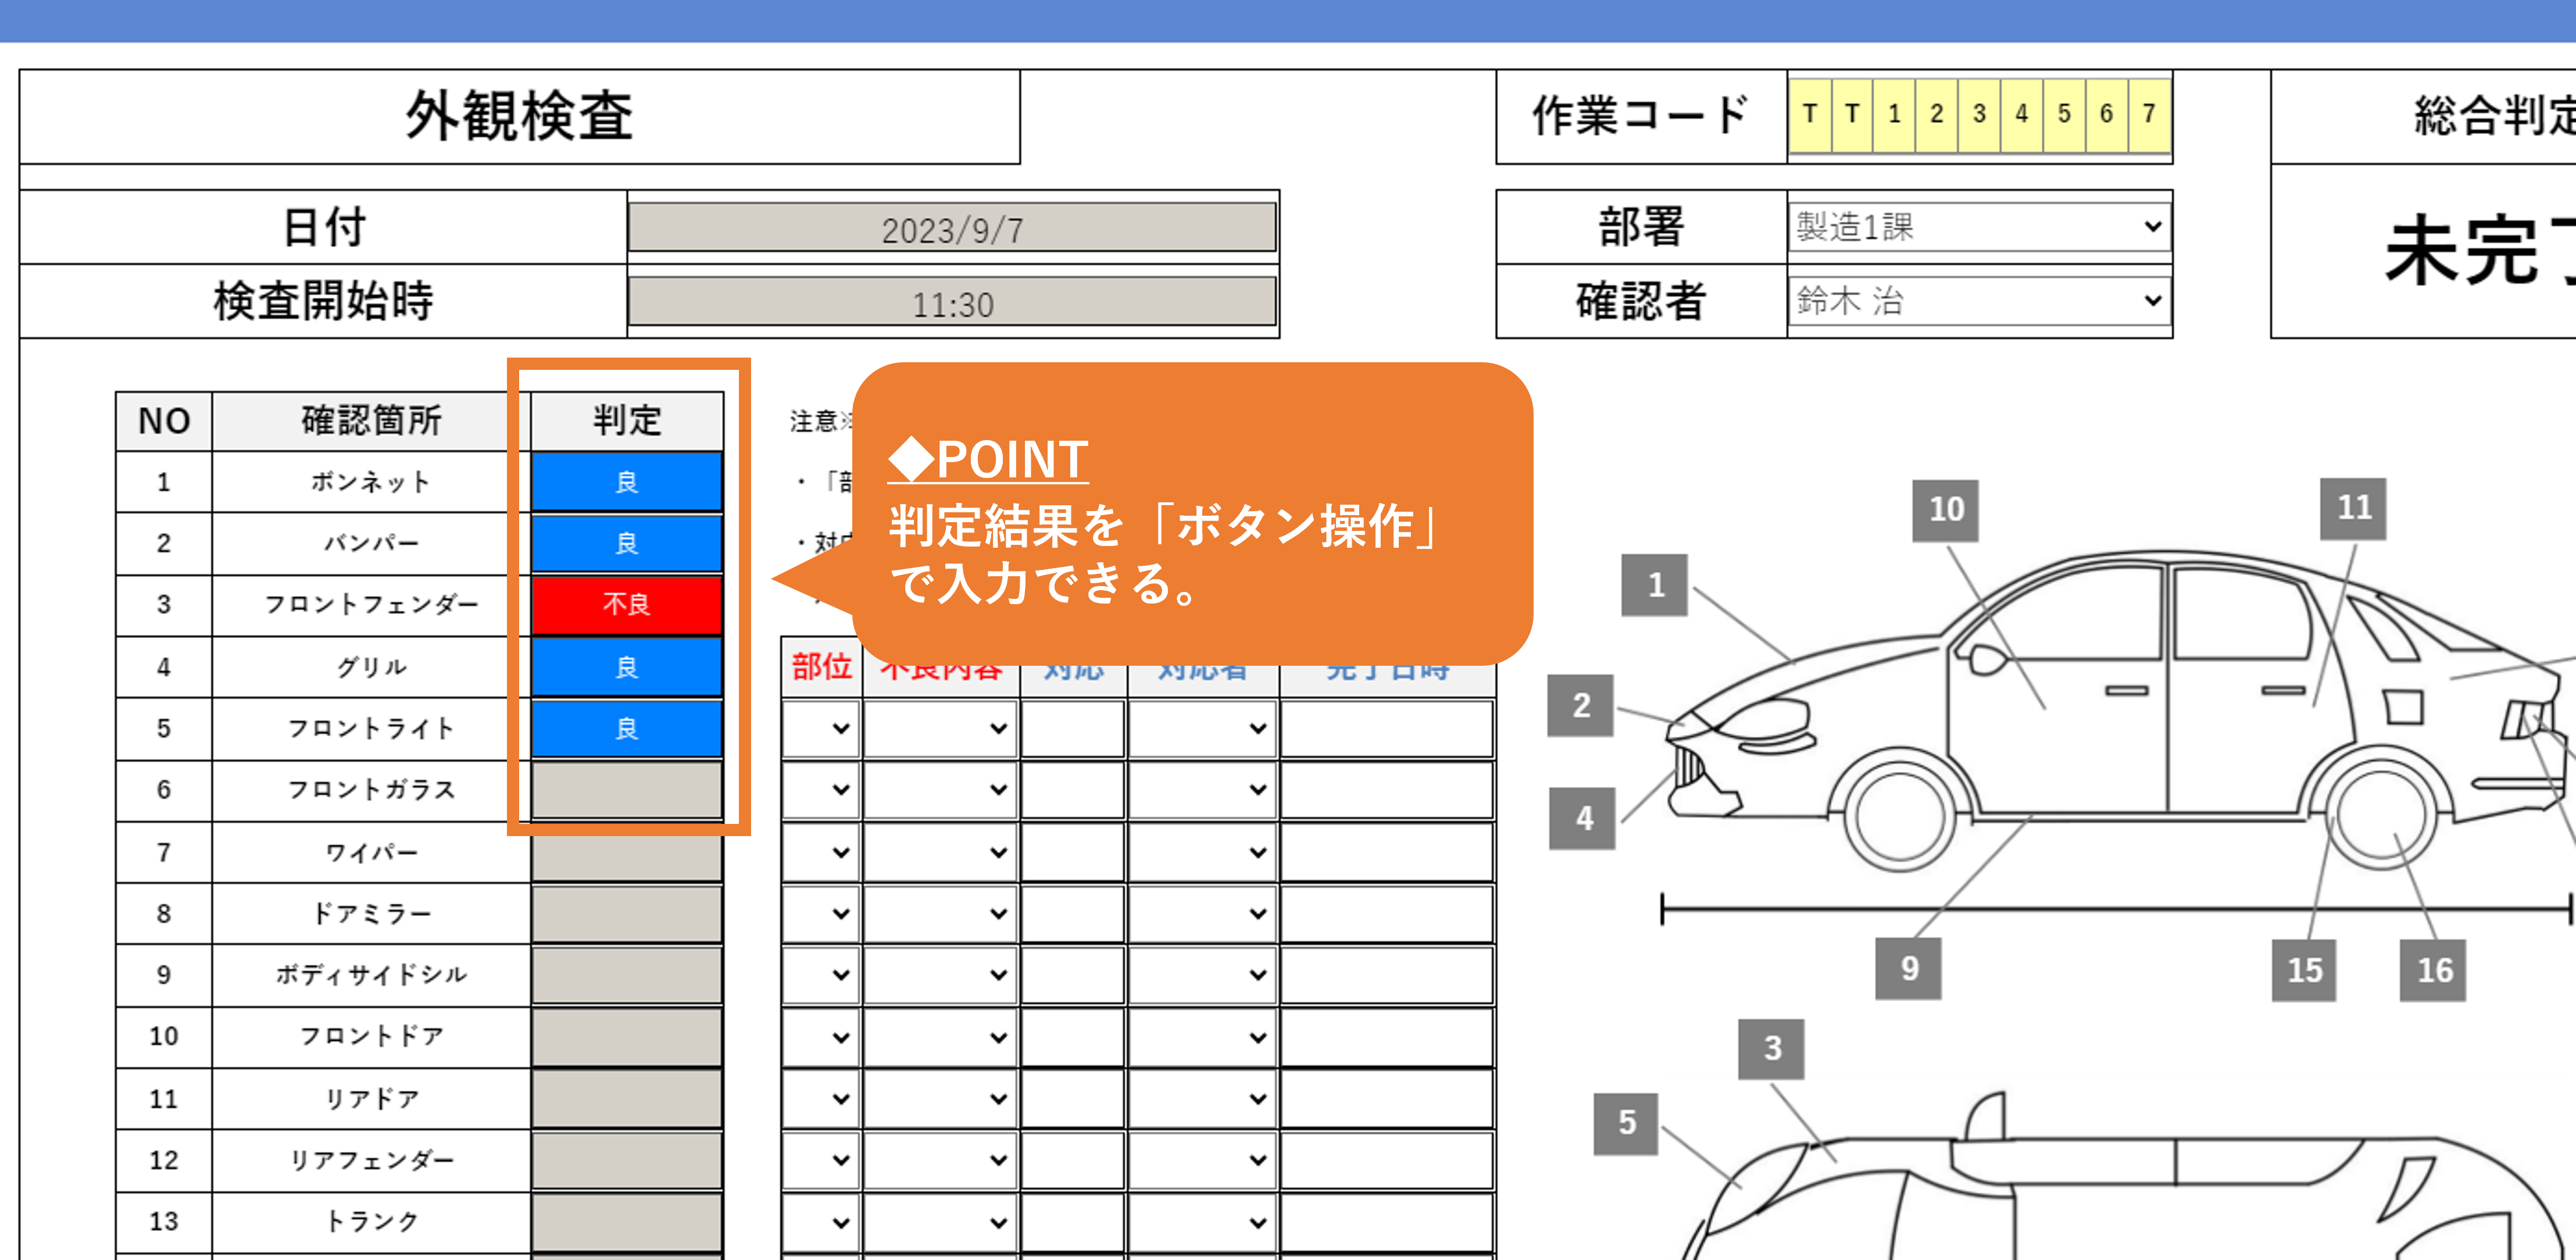The width and height of the screenshot is (2576, 1260).
Task: Click the 外観検査 title
Action: tap(519, 116)
